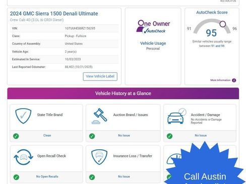Click the State Title Brand shield icon

point(23,116)
